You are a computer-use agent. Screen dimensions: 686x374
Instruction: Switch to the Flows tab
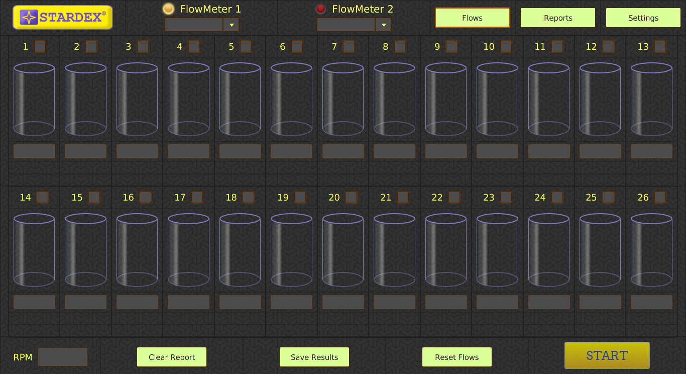[x=473, y=18]
